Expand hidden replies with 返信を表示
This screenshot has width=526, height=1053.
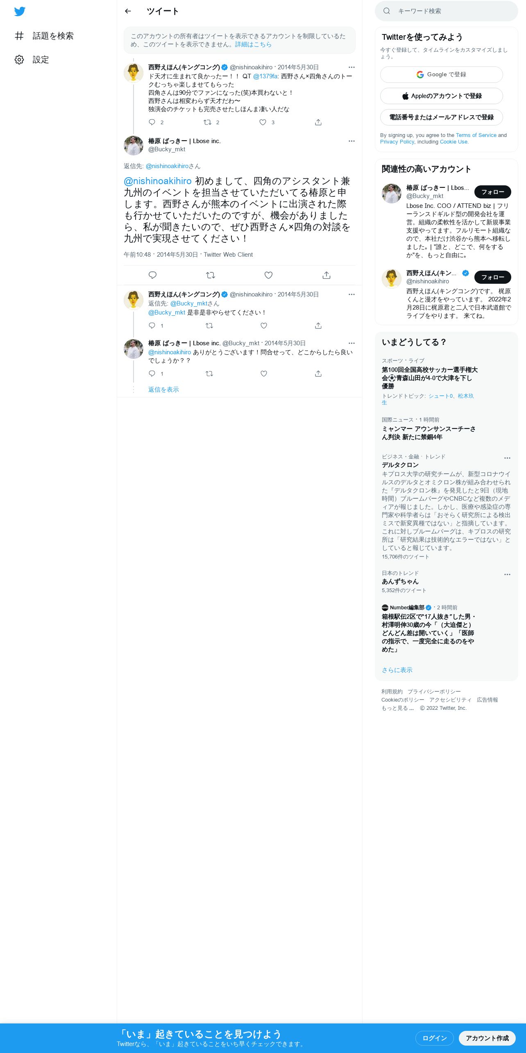(x=163, y=390)
